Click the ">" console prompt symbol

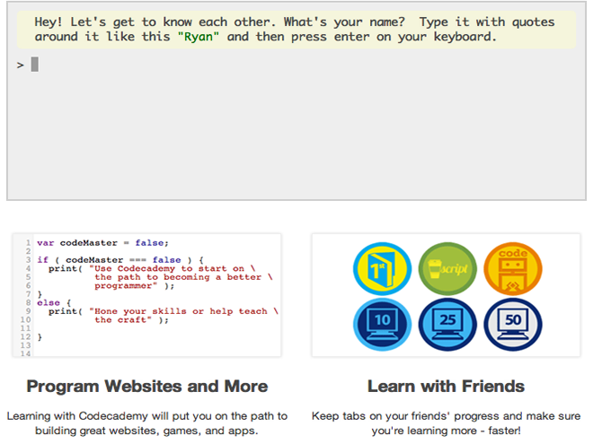click(20, 65)
